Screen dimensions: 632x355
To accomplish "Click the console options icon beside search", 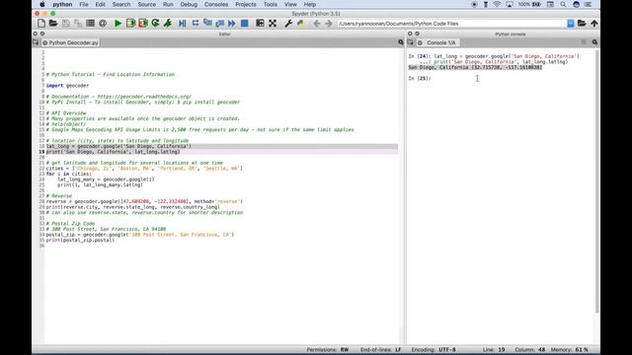I will click(x=584, y=42).
